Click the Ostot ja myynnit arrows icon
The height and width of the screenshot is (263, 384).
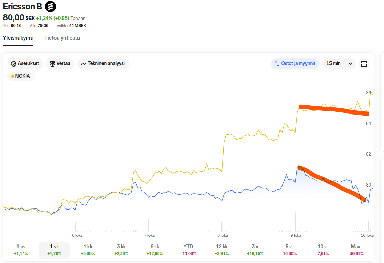277,64
